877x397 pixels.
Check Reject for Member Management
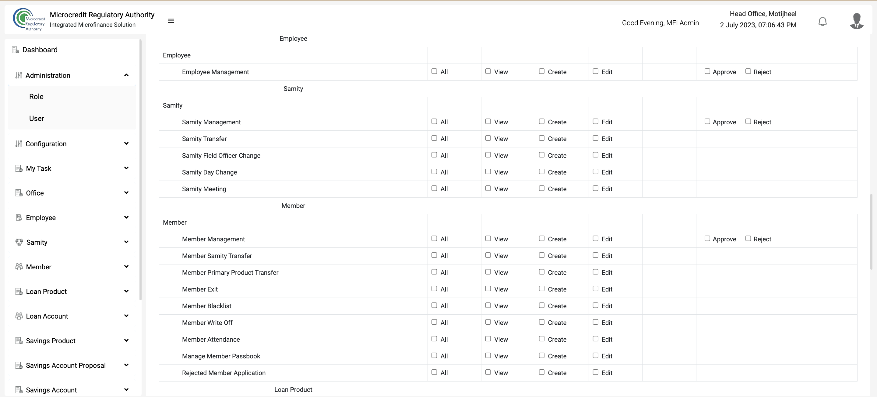click(748, 239)
